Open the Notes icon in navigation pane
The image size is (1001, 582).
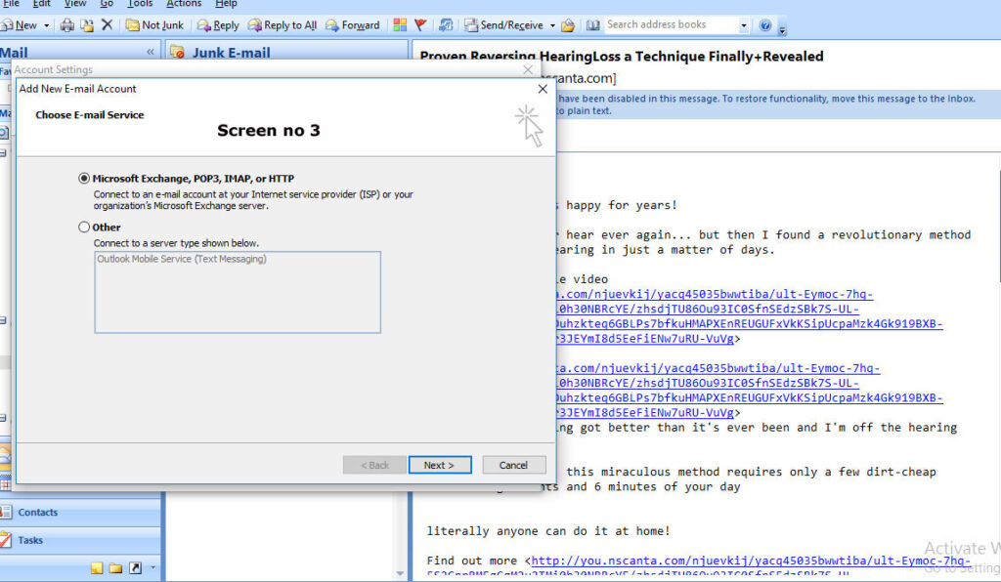click(97, 567)
